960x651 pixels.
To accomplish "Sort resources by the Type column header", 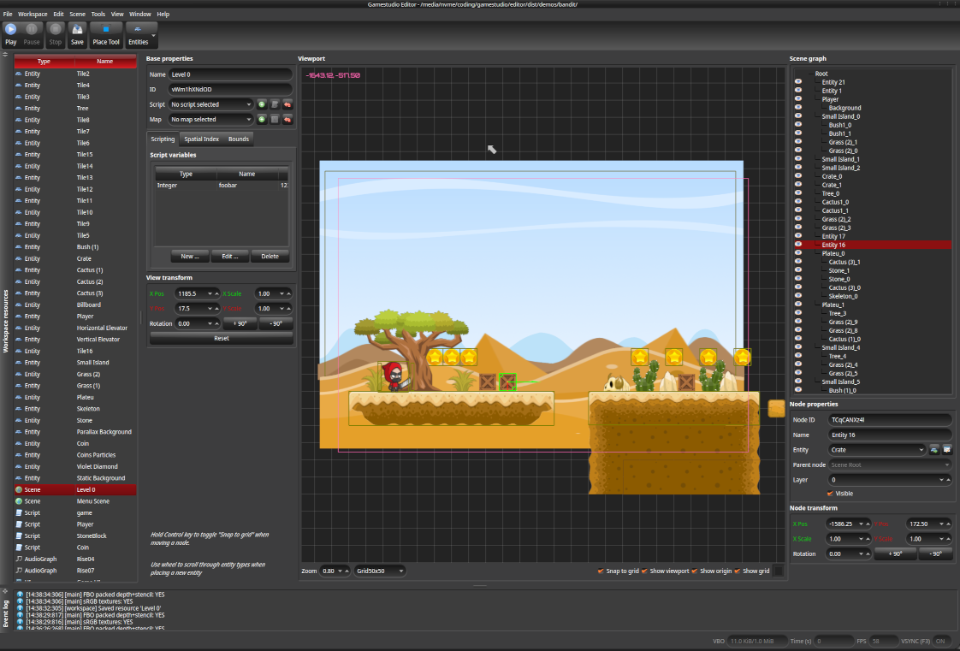I will tap(44, 62).
